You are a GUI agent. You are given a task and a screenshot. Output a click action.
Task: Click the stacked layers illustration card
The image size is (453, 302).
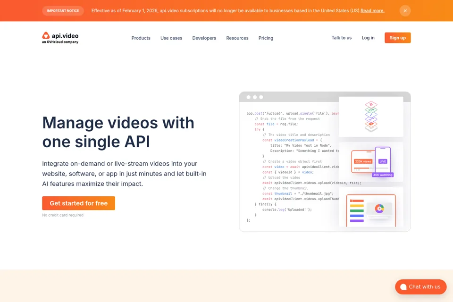[x=371, y=117]
